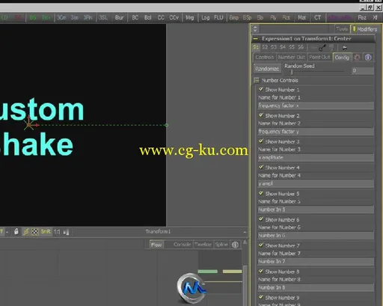This screenshot has width=383, height=306.
Task: Switch to the Number Out tab
Action: (292, 58)
